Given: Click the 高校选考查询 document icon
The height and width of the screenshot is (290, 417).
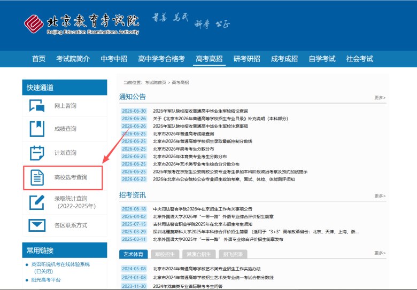Looking at the screenshot, I should pyautogui.click(x=37, y=177).
